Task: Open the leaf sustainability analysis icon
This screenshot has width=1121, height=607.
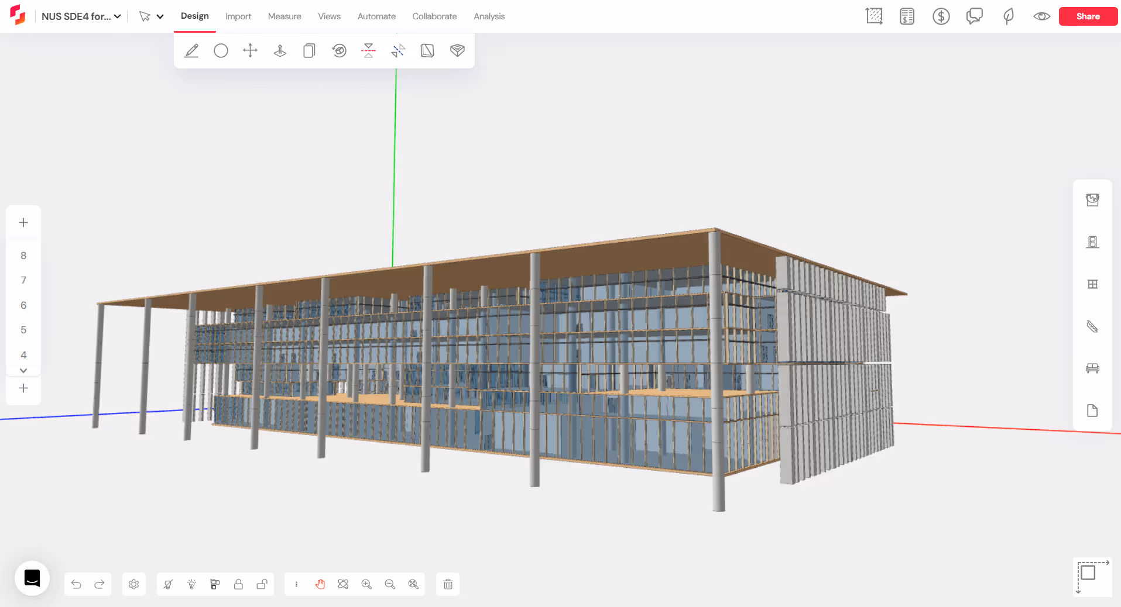Action: click(1008, 16)
